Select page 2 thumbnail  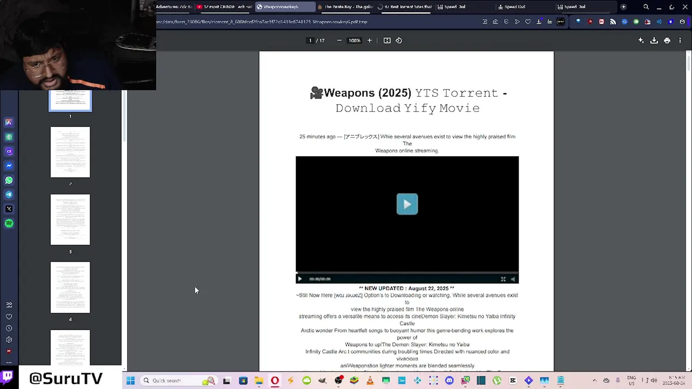click(x=70, y=152)
